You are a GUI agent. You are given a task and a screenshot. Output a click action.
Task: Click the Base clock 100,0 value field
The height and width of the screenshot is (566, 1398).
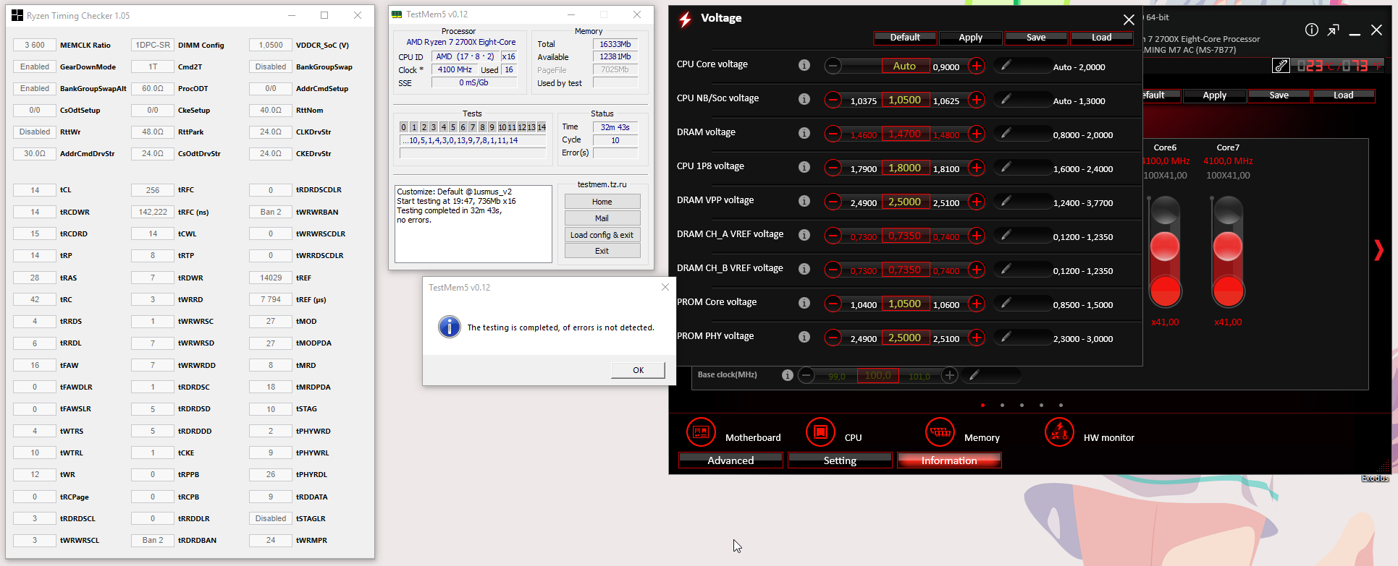878,375
